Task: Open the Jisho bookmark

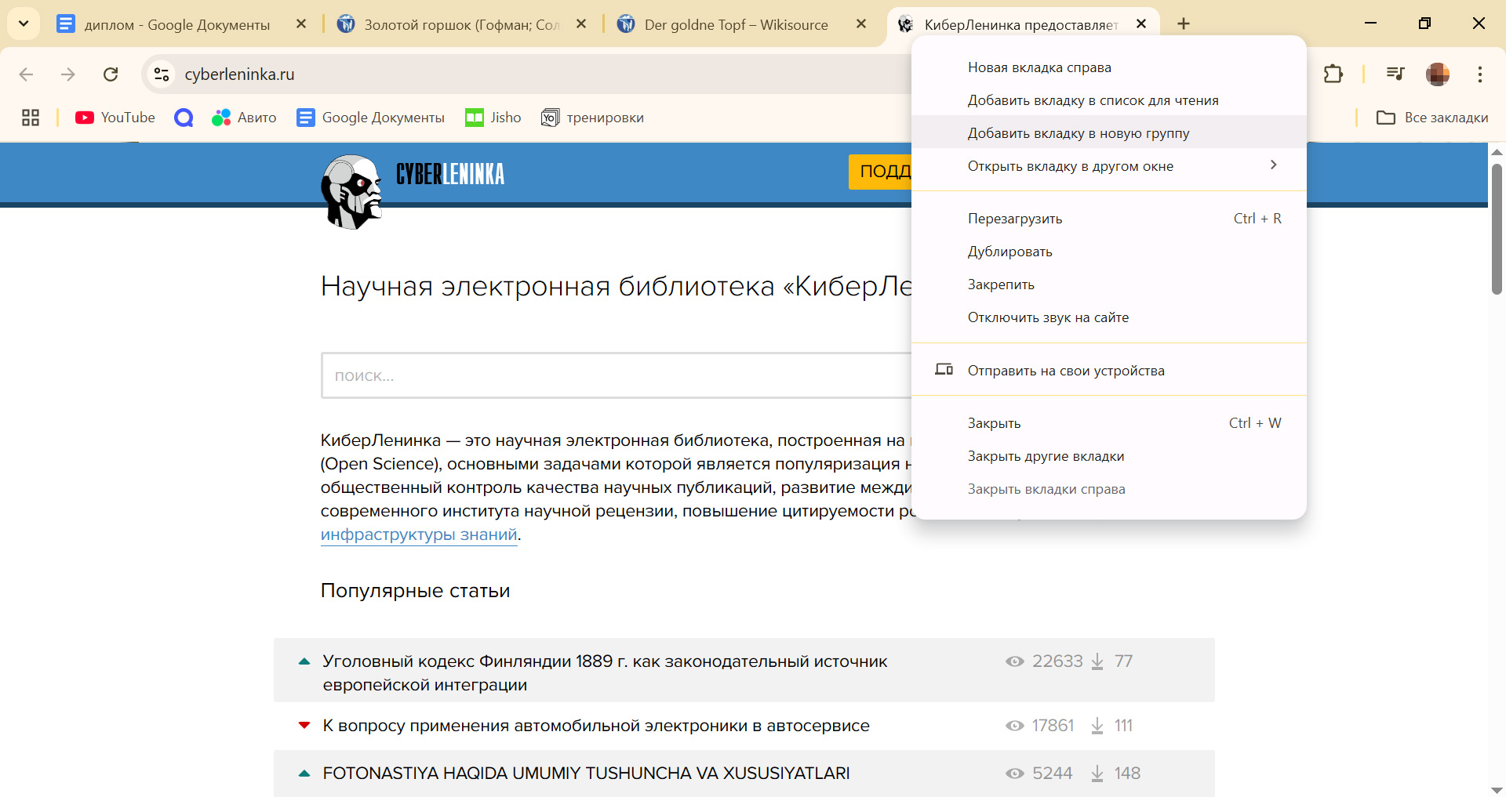Action: click(493, 118)
